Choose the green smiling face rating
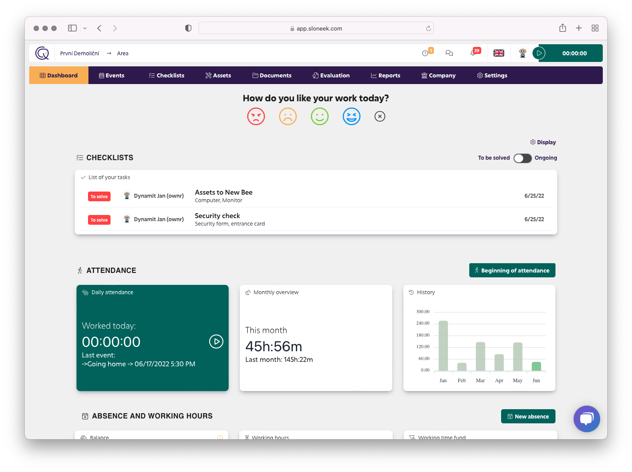Image resolution: width=632 pixels, height=472 pixels. 320,116
